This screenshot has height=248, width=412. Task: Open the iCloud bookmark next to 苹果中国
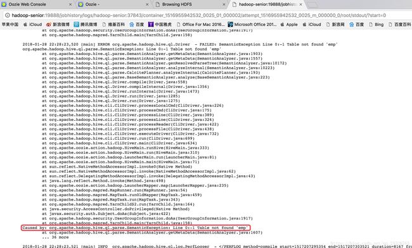32,25
